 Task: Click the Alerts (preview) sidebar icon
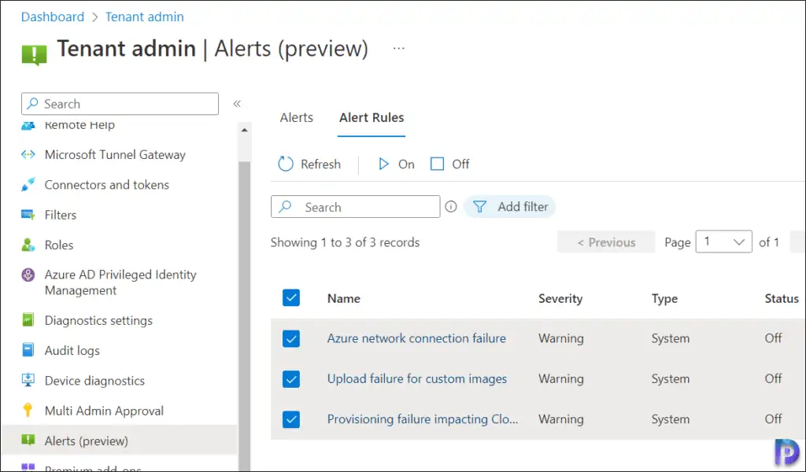click(x=28, y=441)
